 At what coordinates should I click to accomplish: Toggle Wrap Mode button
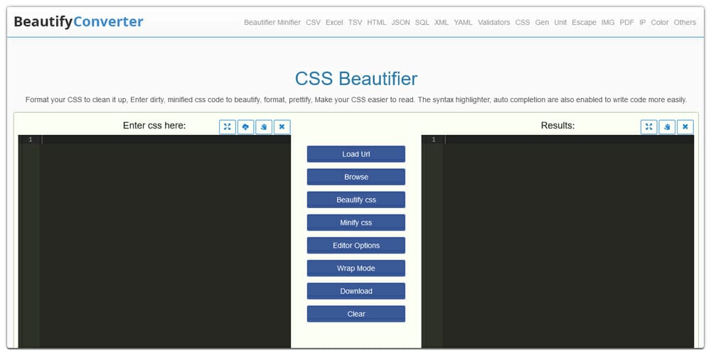click(x=356, y=268)
